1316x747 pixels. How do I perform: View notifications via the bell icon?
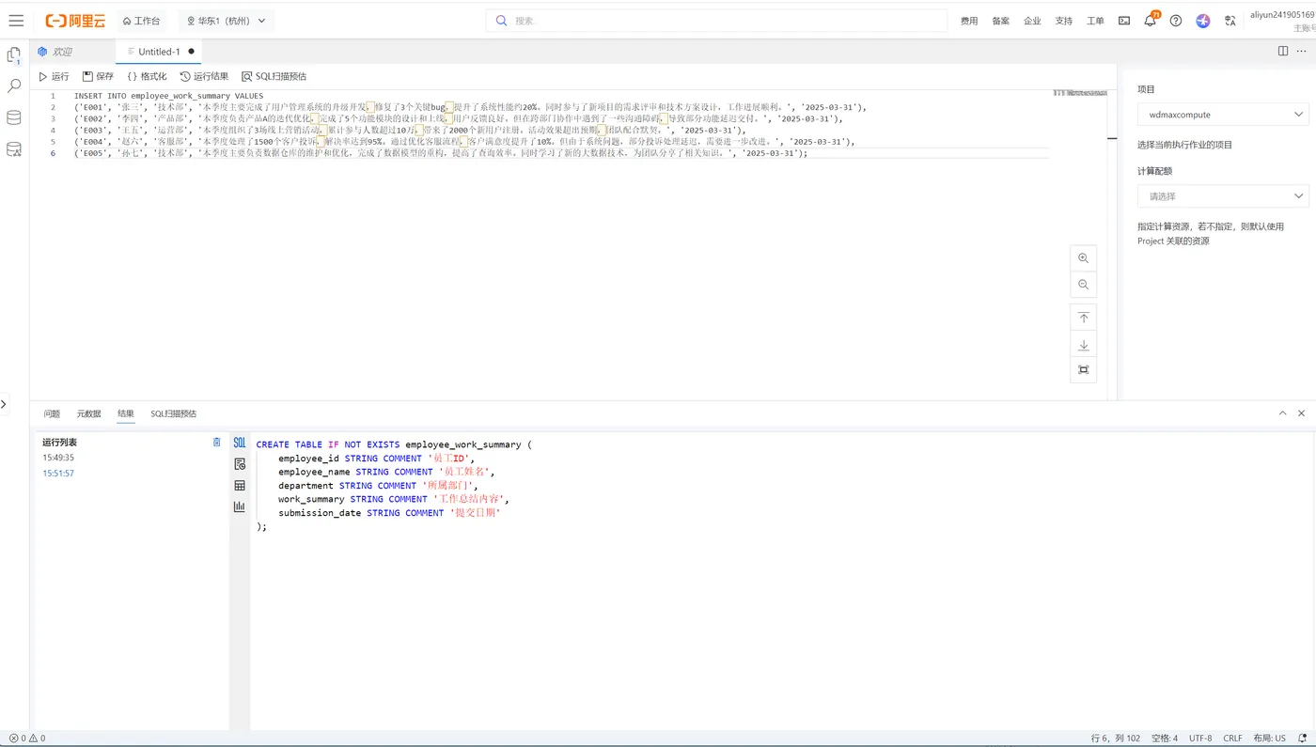(1150, 21)
